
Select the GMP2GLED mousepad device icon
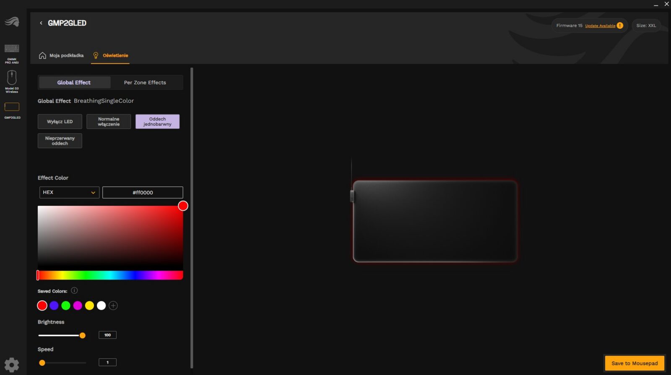(12, 107)
